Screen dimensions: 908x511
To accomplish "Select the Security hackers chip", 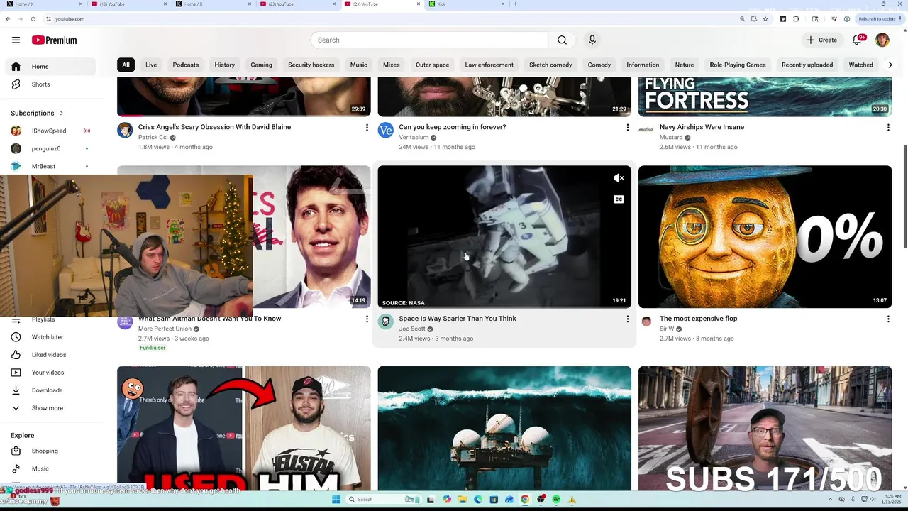I will click(311, 65).
